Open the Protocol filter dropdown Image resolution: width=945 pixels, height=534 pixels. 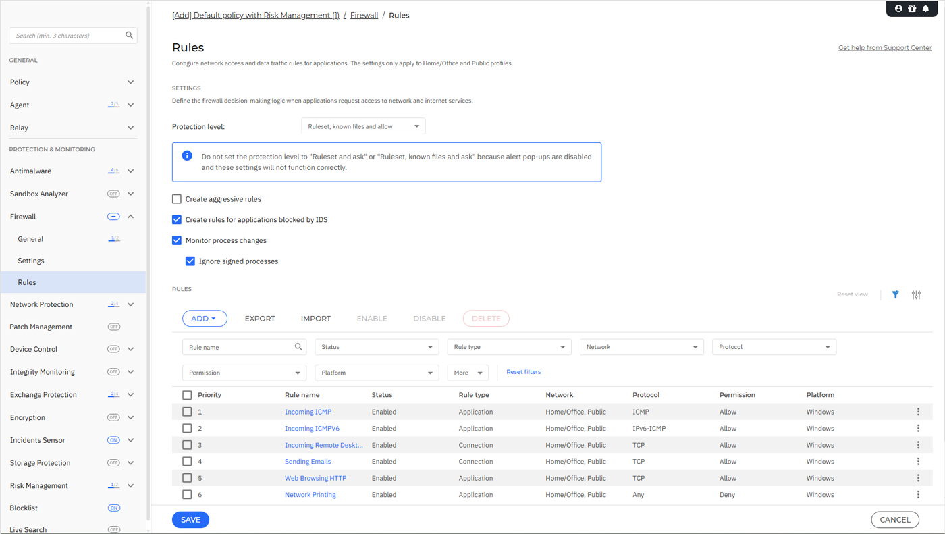(774, 347)
